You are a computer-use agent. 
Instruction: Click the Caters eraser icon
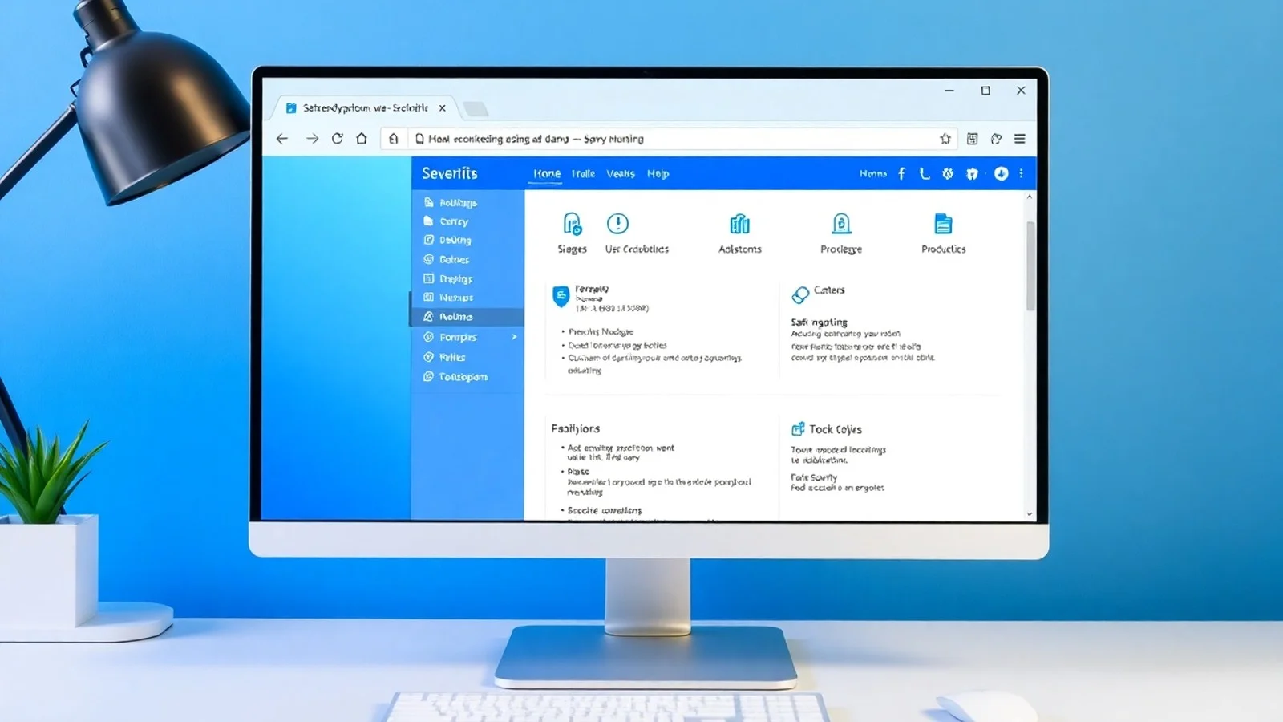(800, 294)
